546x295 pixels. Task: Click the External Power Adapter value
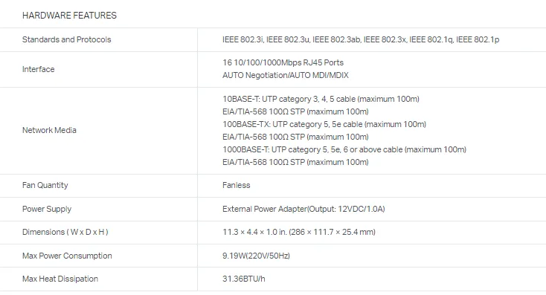tap(303, 209)
